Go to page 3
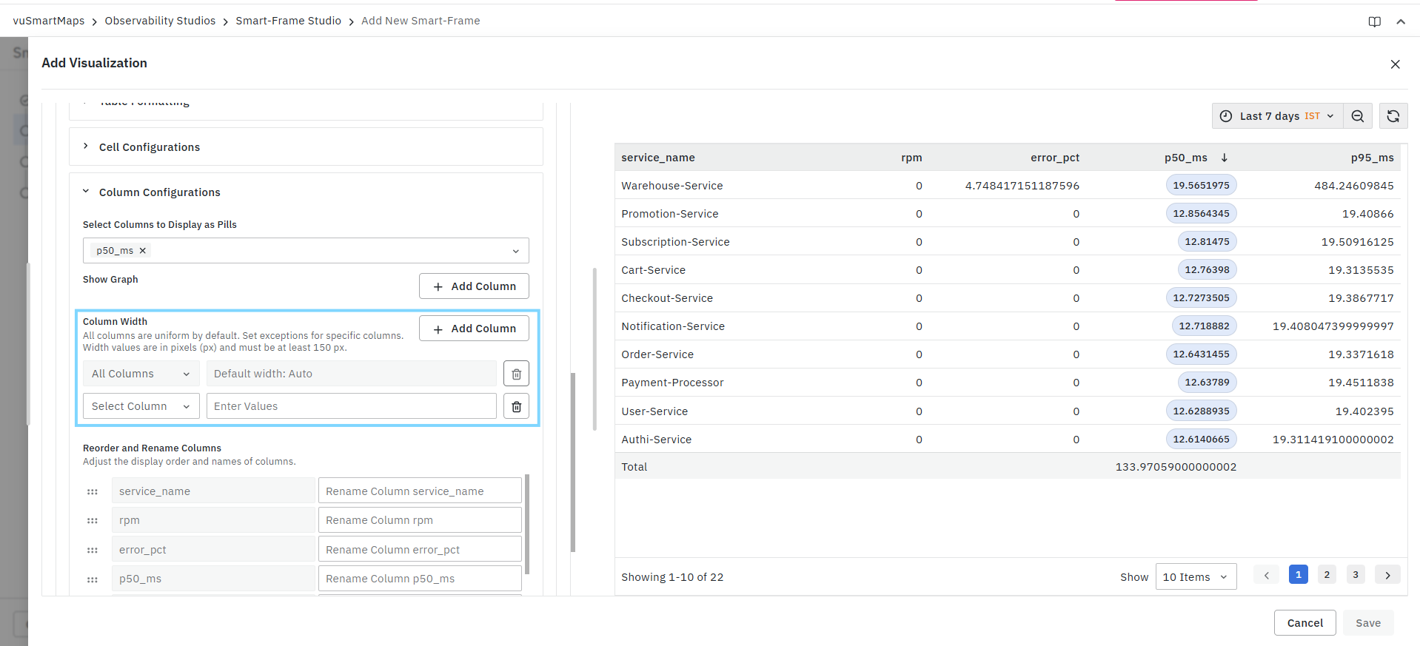The width and height of the screenshot is (1420, 646). pyautogui.click(x=1356, y=575)
